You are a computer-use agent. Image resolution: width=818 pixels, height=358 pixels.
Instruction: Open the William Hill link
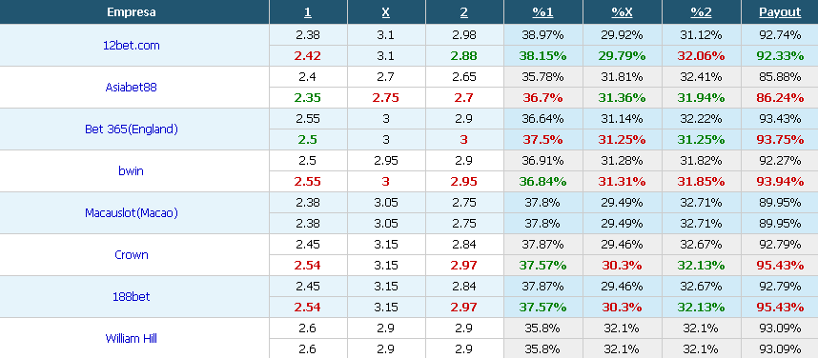(131, 338)
